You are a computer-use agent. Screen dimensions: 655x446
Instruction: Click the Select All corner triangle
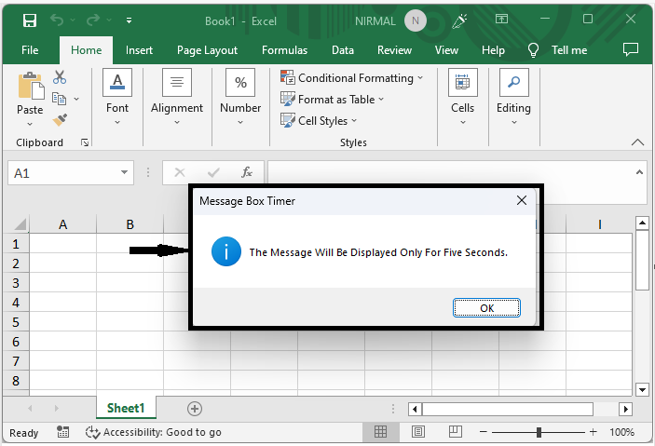click(20, 224)
